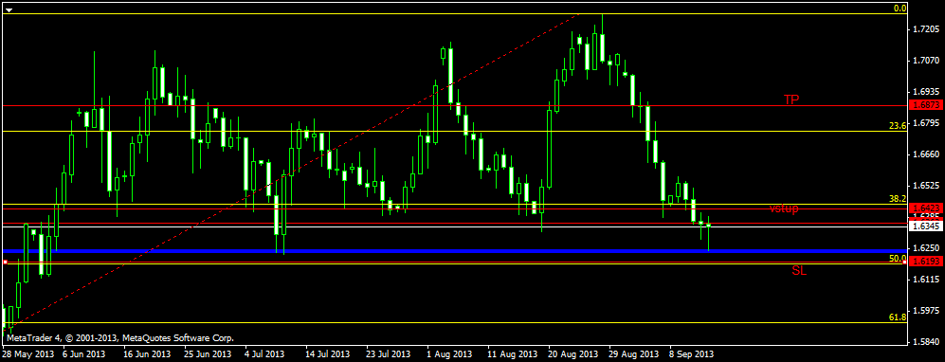Screen dimensions: 945x362
Task: Click the 28 May 2013 date label
Action: 27,353
